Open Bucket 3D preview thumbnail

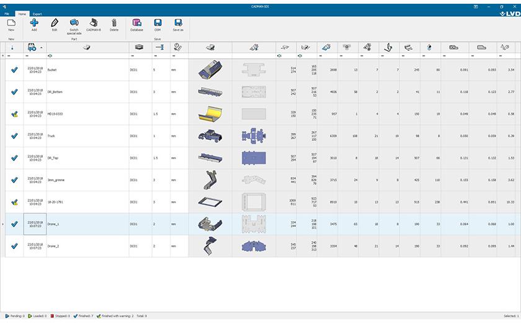[210, 70]
